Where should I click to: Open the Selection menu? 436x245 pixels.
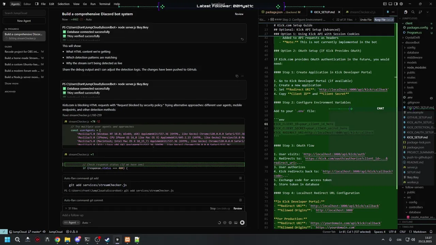(x=63, y=4)
